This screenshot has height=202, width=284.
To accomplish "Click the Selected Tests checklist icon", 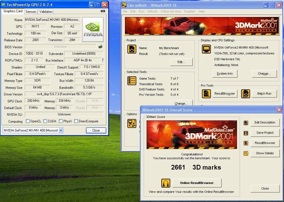I will pyautogui.click(x=132, y=80).
